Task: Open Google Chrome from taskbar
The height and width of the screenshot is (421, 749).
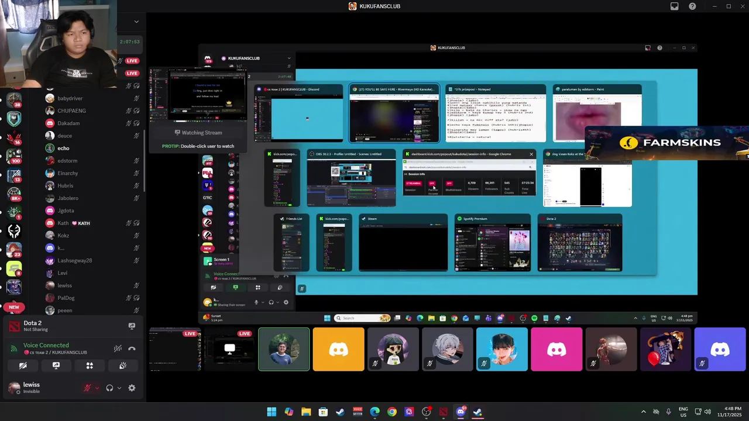Action: tap(392, 412)
